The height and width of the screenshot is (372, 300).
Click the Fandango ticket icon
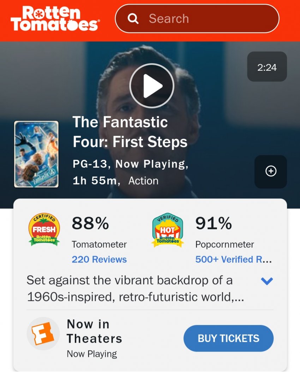click(x=43, y=333)
